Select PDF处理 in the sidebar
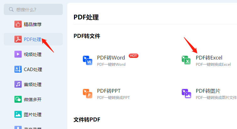This screenshot has width=237, height=129. coord(33,39)
